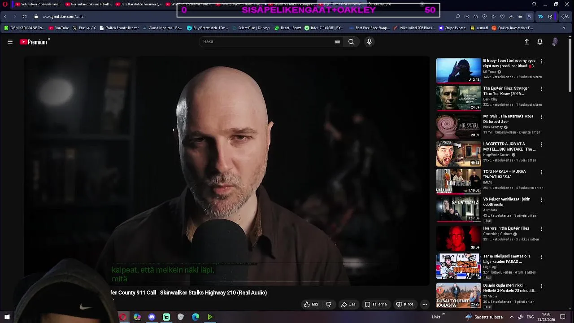Open the Stripe Express bookmark
The width and height of the screenshot is (574, 323).
point(452,28)
